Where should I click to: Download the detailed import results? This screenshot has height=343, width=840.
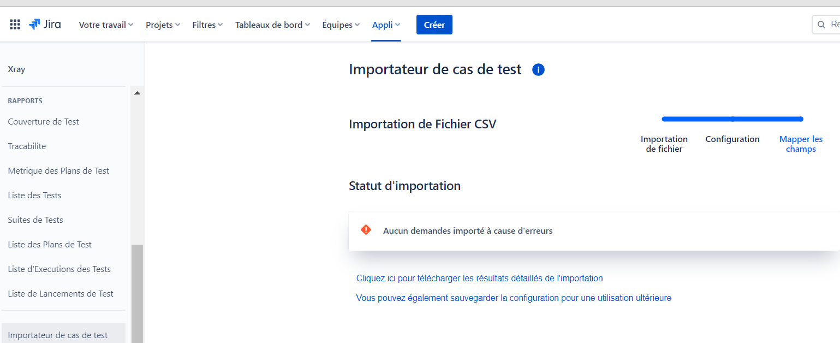[479, 278]
